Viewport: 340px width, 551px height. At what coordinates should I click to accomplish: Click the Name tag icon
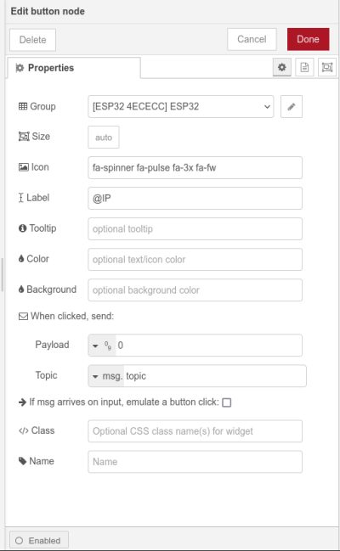pos(23,461)
